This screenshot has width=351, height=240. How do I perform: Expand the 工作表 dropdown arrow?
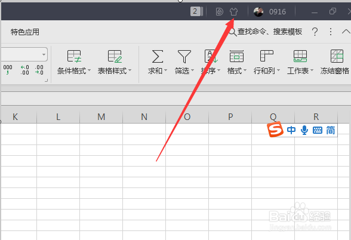(312, 70)
